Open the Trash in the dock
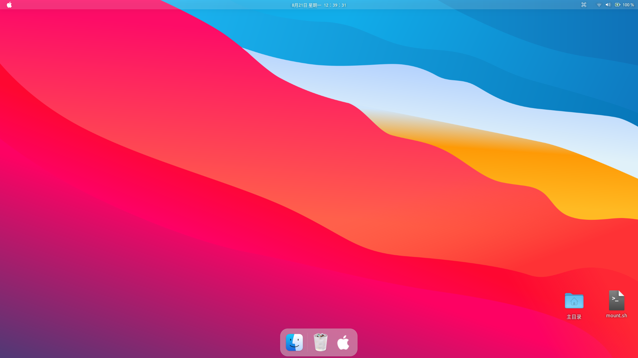Screen dimensions: 638x358 (x=321, y=342)
